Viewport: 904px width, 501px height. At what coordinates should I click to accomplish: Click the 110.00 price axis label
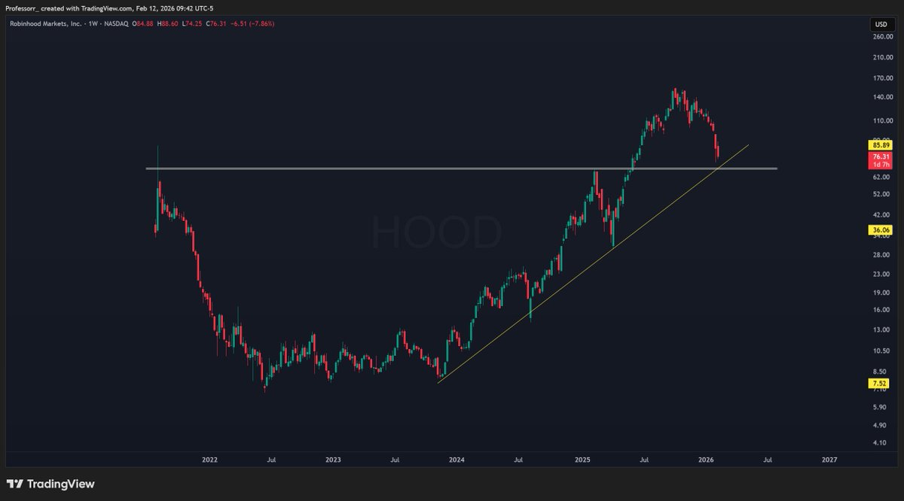pos(883,121)
